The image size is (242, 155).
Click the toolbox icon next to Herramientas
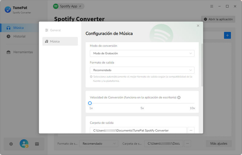8,52
